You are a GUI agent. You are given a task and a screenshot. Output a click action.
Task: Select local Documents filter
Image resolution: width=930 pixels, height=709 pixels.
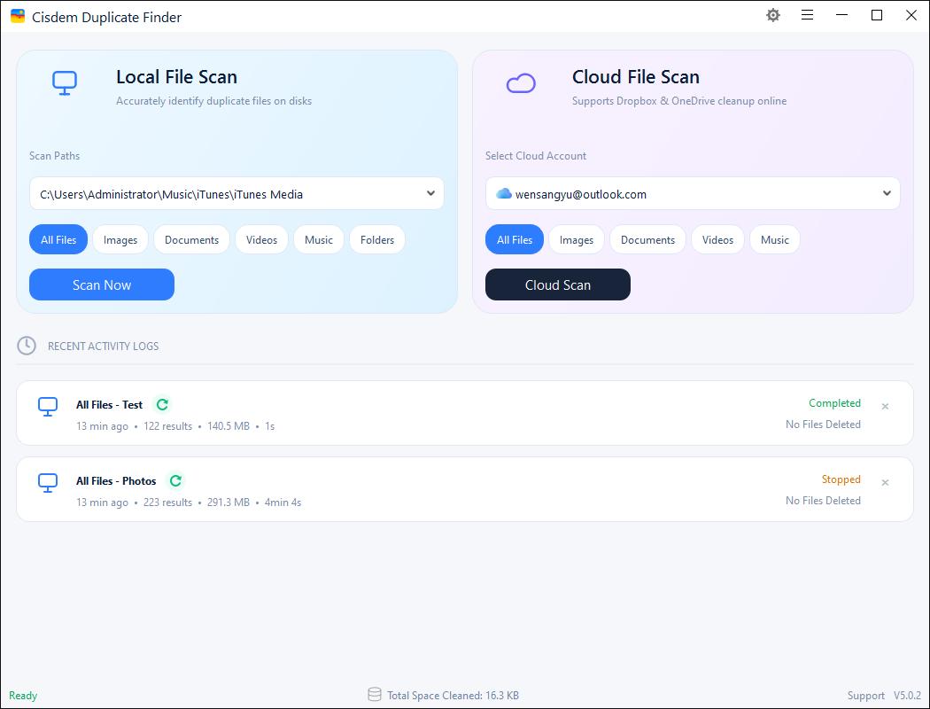point(191,239)
